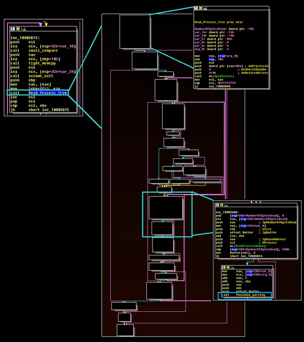Screen dimensions: 304x342
Task: Click the 'mov esi, eax' instruction
Action: coord(208,79)
